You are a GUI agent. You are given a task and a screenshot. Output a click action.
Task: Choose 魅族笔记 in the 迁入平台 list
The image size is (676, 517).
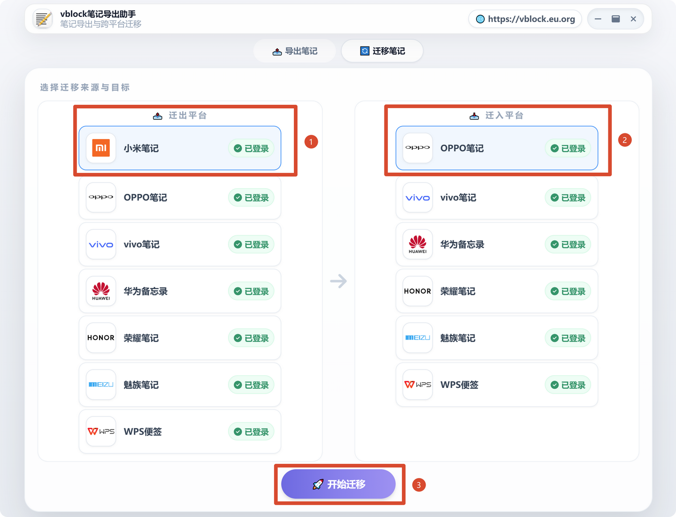point(497,338)
